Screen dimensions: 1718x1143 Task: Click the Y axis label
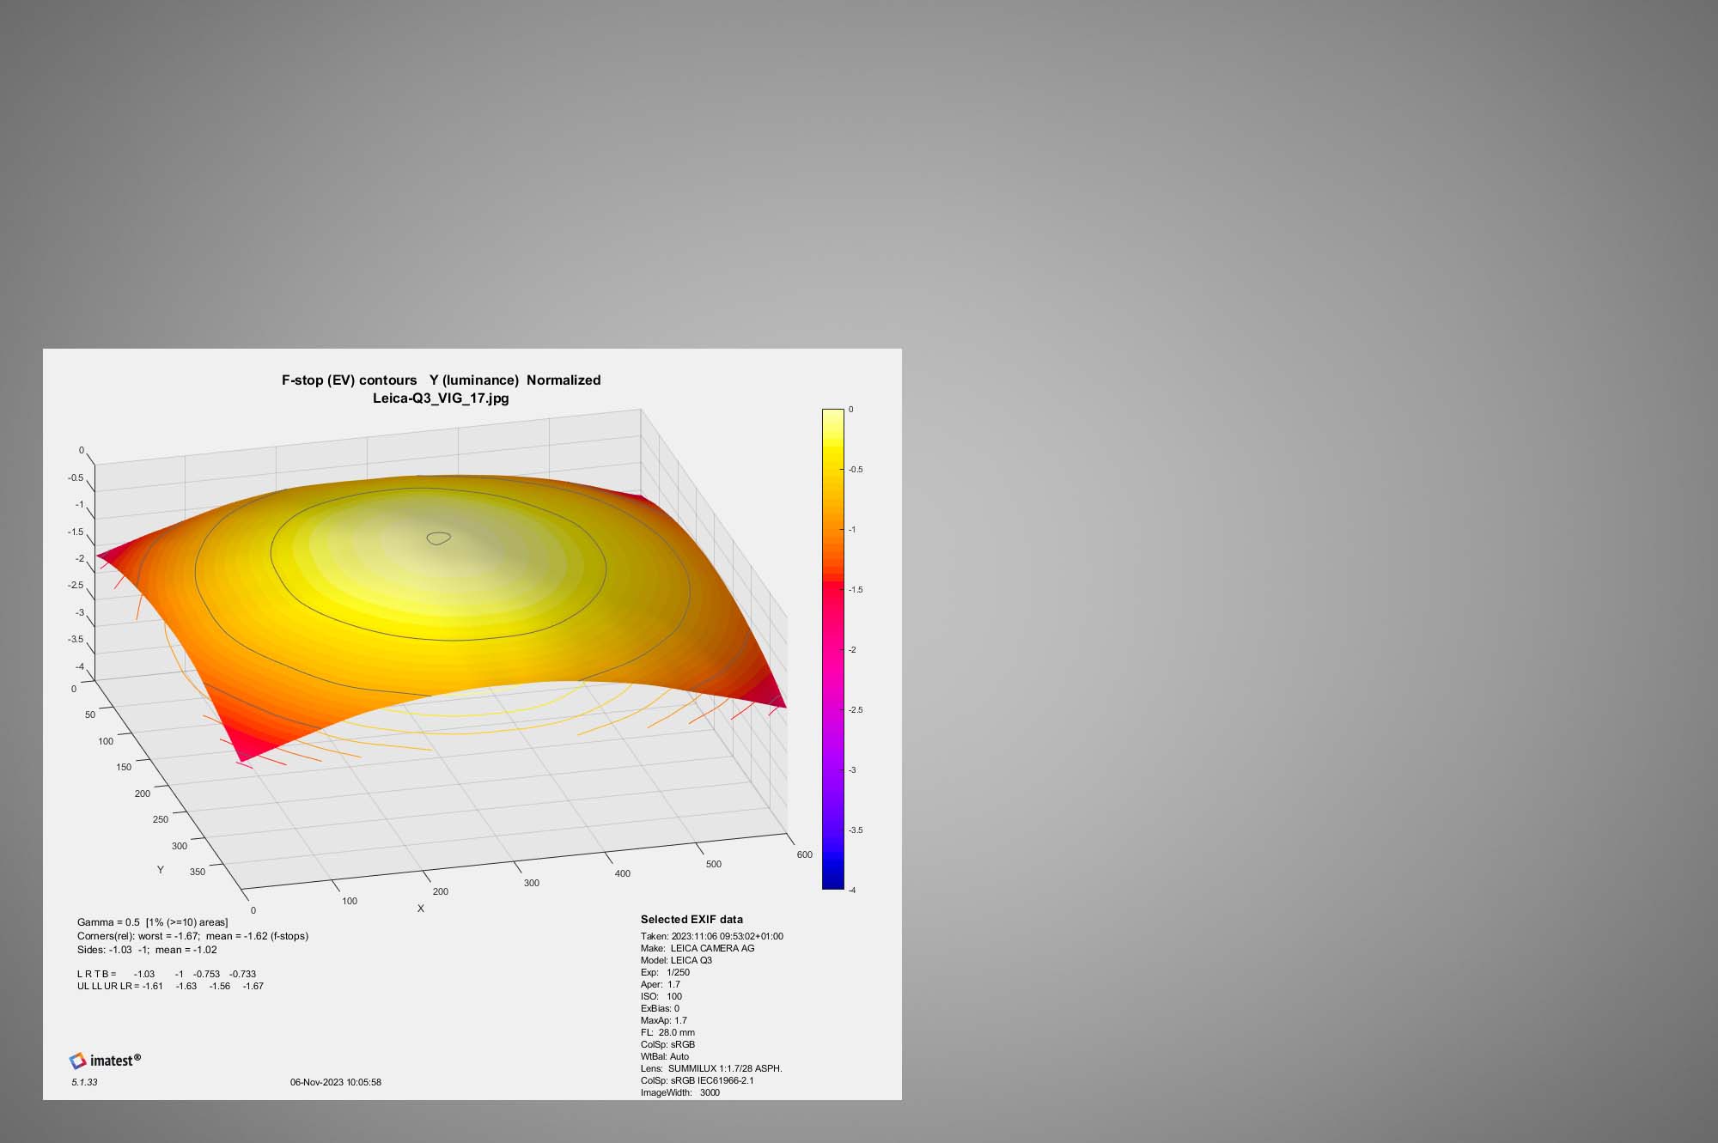[160, 870]
